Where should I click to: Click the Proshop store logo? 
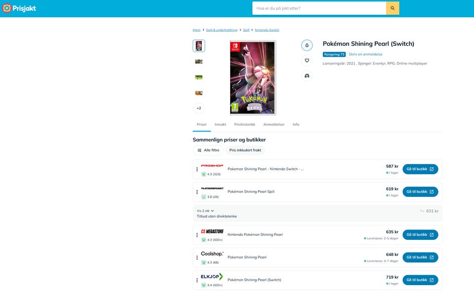coord(212,166)
